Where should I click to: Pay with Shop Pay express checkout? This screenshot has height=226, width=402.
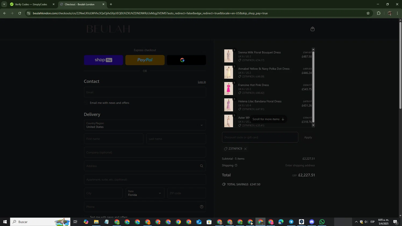(103, 60)
